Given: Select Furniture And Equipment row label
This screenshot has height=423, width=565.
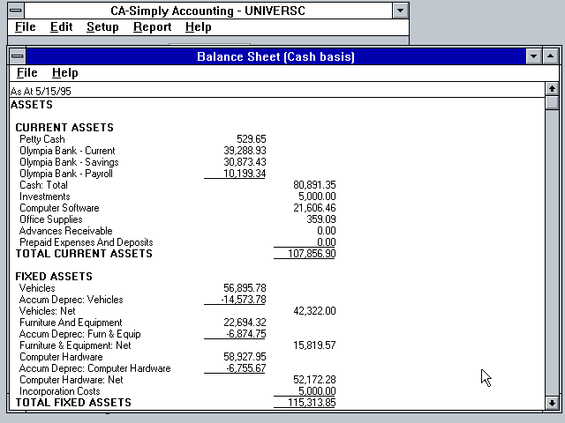Looking at the screenshot, I should (71, 323).
